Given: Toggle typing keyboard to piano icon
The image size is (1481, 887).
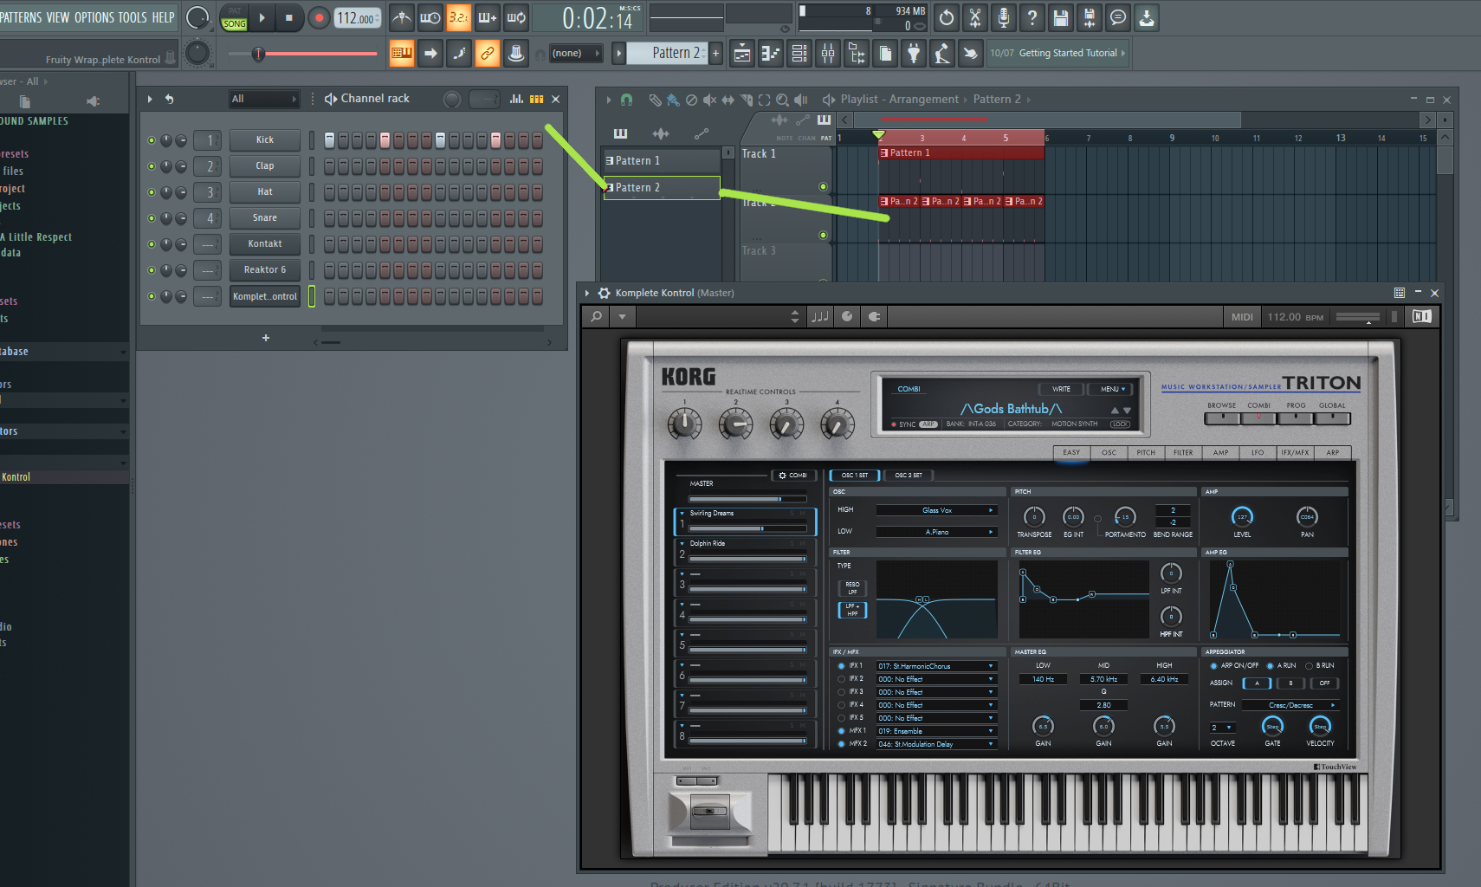Looking at the screenshot, I should click(x=401, y=54).
